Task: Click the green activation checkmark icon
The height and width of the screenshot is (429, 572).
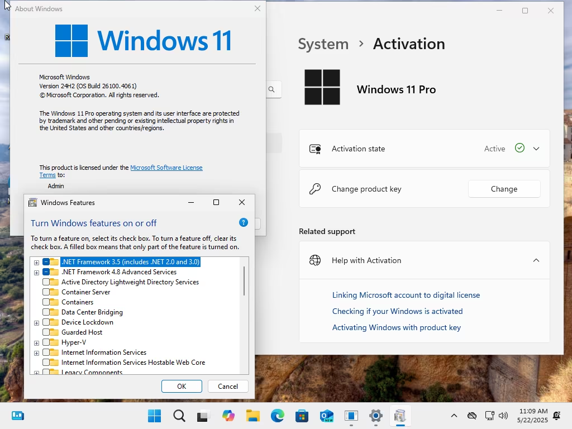Action: point(519,148)
